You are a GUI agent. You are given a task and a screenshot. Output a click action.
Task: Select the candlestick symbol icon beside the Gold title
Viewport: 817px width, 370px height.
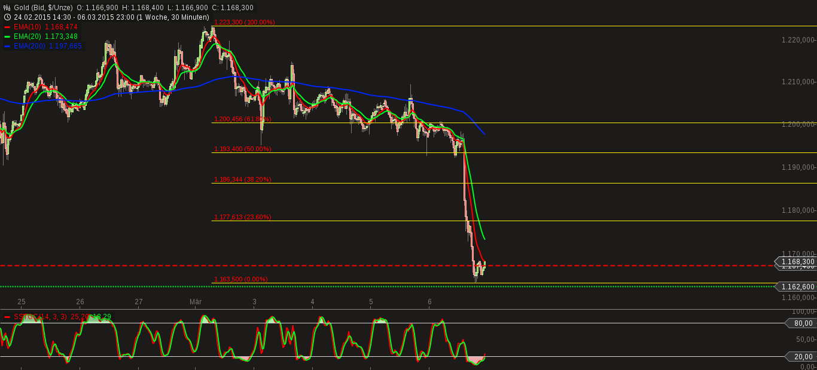[x=7, y=8]
